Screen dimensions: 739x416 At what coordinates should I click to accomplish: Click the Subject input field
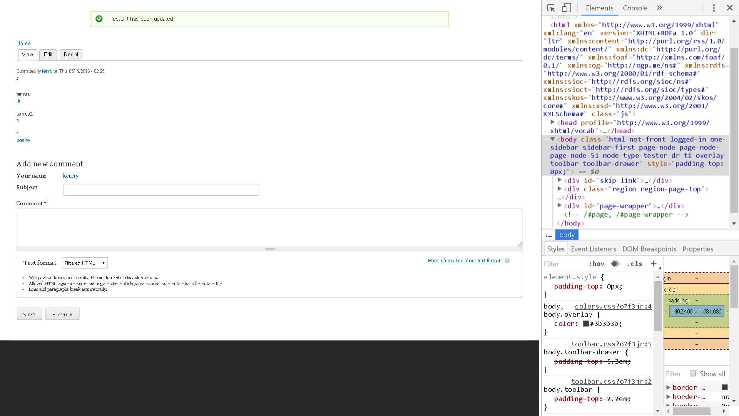click(161, 190)
